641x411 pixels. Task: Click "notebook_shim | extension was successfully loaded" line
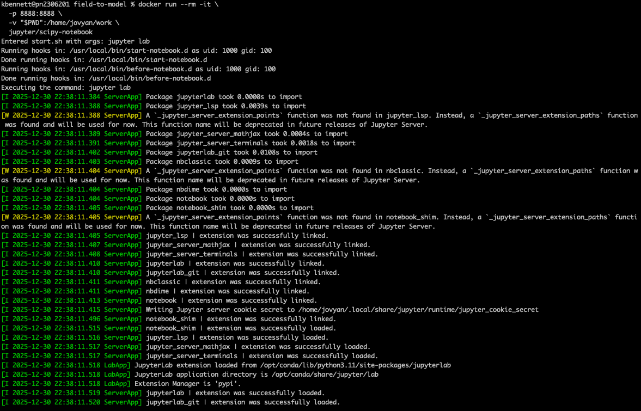[x=241, y=328]
